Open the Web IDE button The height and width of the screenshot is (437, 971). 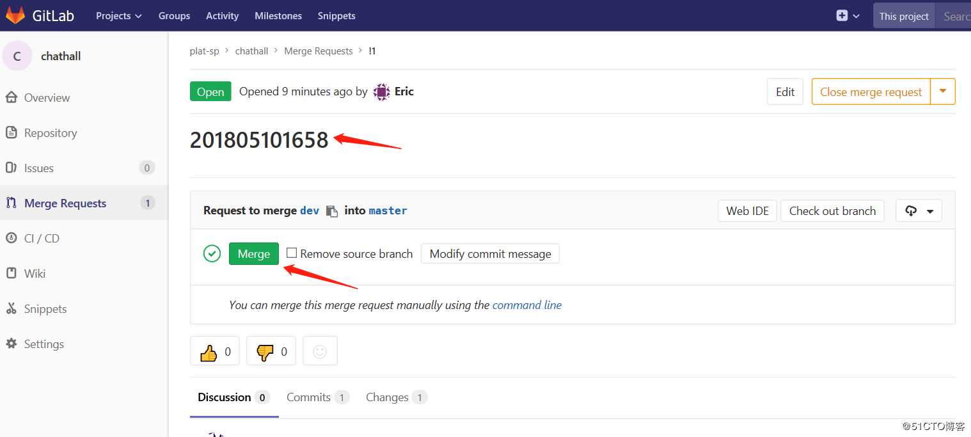[747, 211]
